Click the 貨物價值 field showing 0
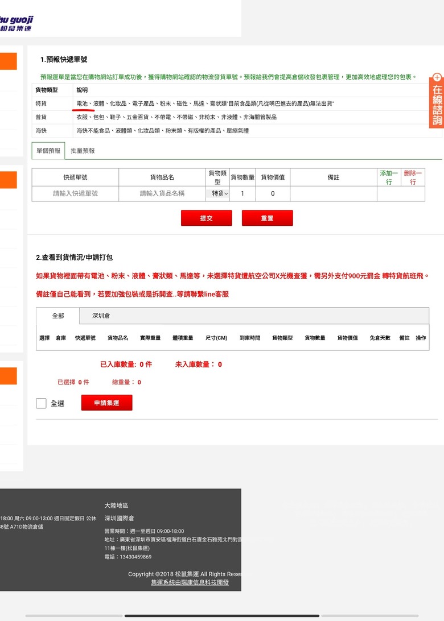The image size is (444, 621). coord(273,194)
